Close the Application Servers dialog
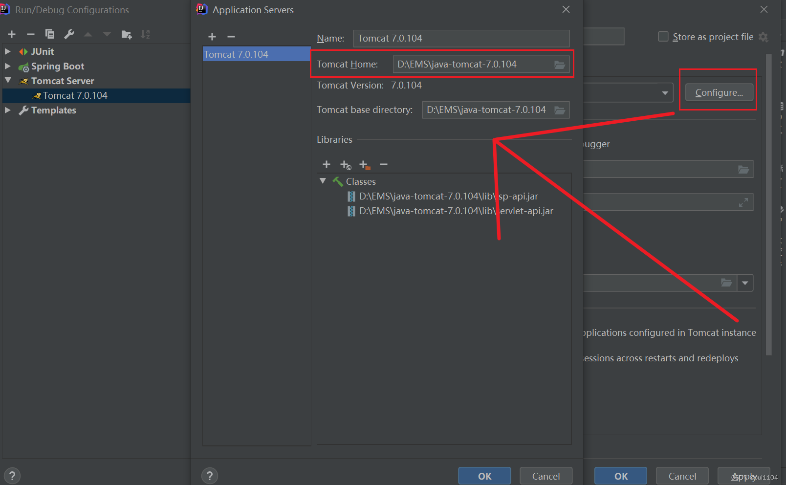Screen dimensions: 786x485 (x=566, y=9)
